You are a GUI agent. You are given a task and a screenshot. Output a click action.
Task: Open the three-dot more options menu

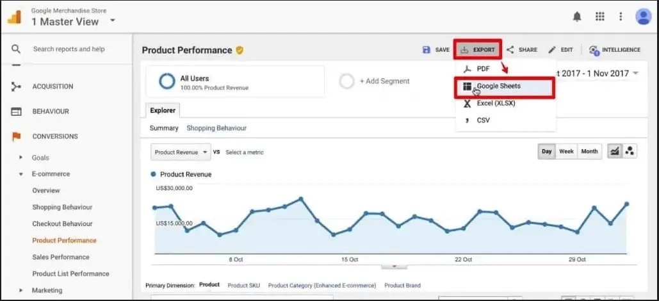click(621, 17)
